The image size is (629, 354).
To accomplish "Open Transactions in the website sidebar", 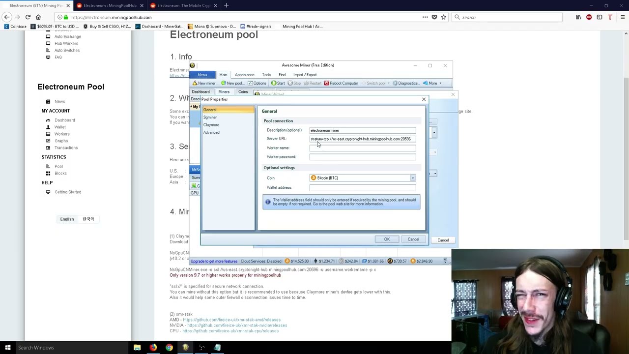I will click(66, 147).
